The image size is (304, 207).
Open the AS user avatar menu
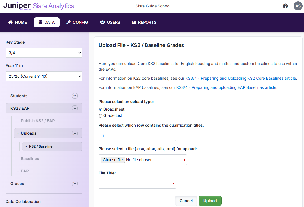298,6
